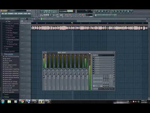Open the TOOLS menu

coord(25,13)
